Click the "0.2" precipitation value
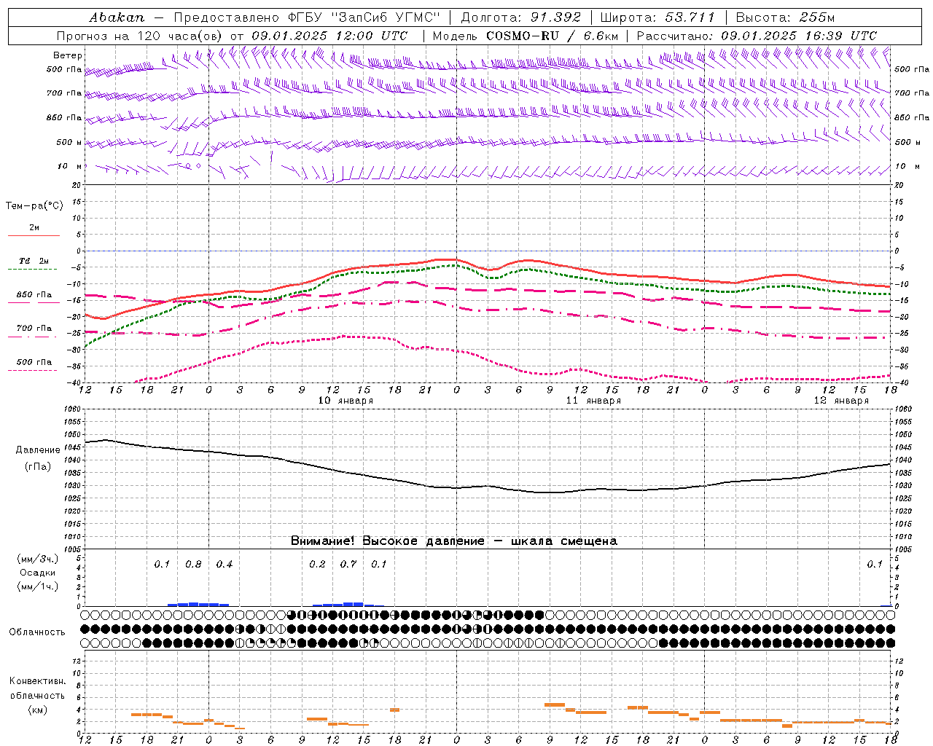The height and width of the screenshot is (746, 933). 317,565
